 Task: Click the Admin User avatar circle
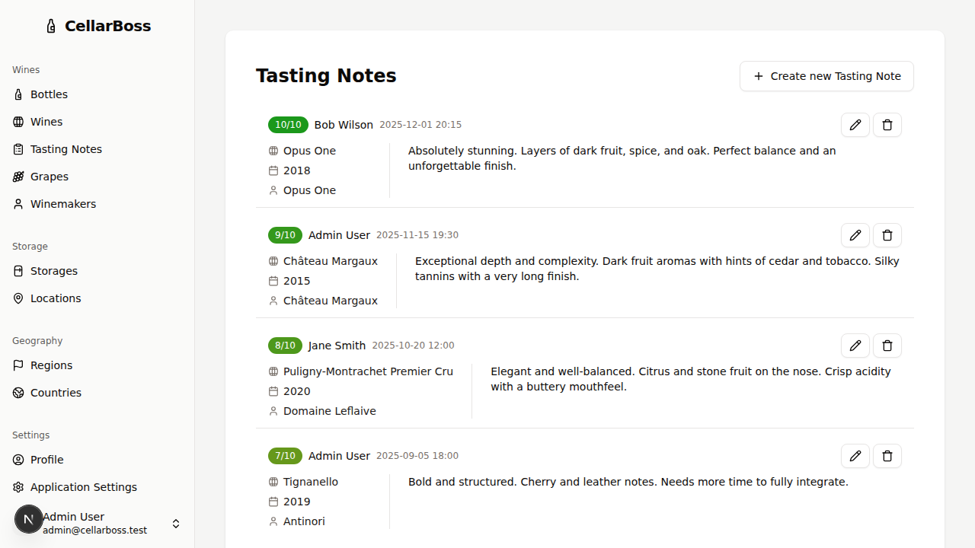(x=28, y=518)
